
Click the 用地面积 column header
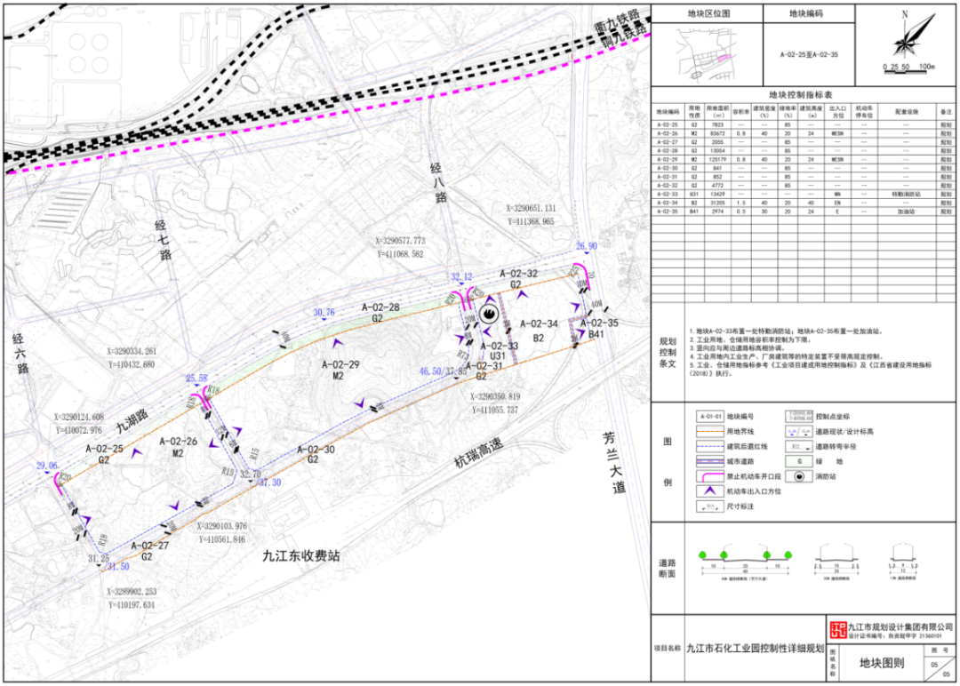tap(717, 111)
